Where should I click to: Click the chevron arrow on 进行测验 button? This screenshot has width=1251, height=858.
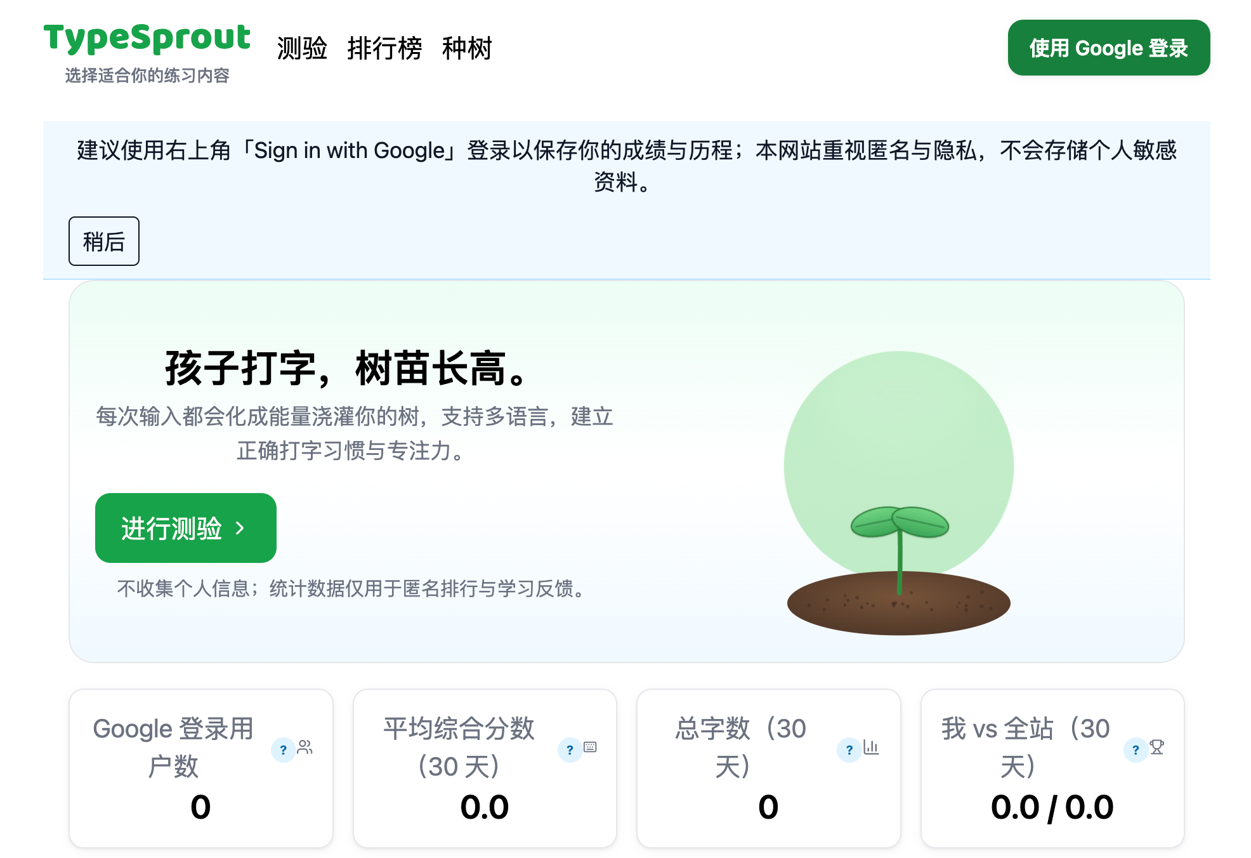tap(240, 528)
